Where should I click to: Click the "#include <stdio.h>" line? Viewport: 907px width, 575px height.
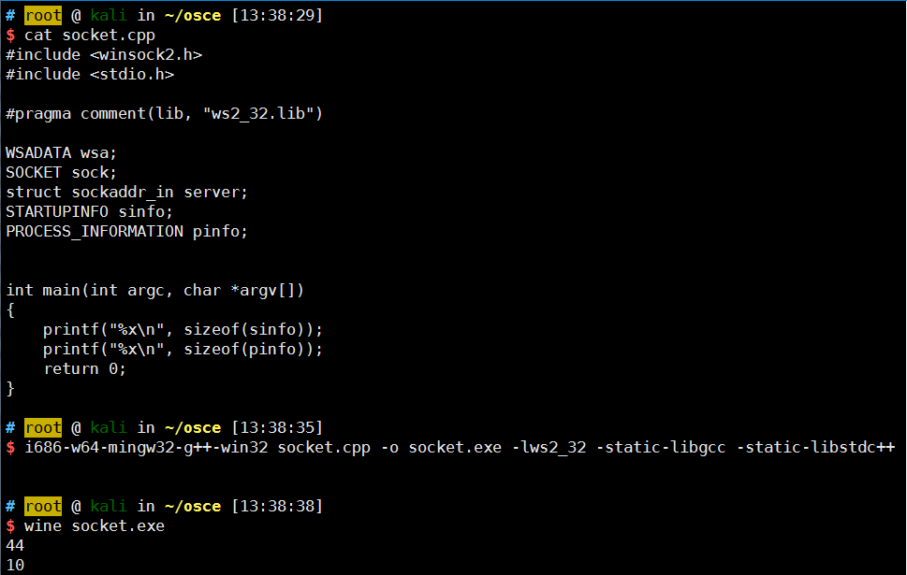coord(90,75)
